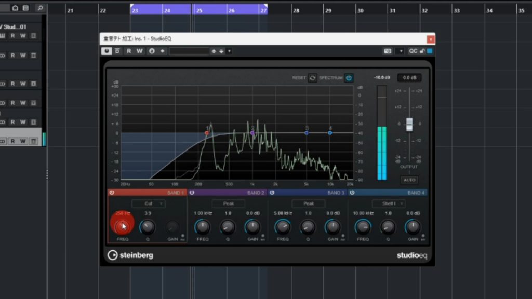The image size is (532, 299).
Task: Enable Read automation in StudioEQ window
Action: [129, 51]
